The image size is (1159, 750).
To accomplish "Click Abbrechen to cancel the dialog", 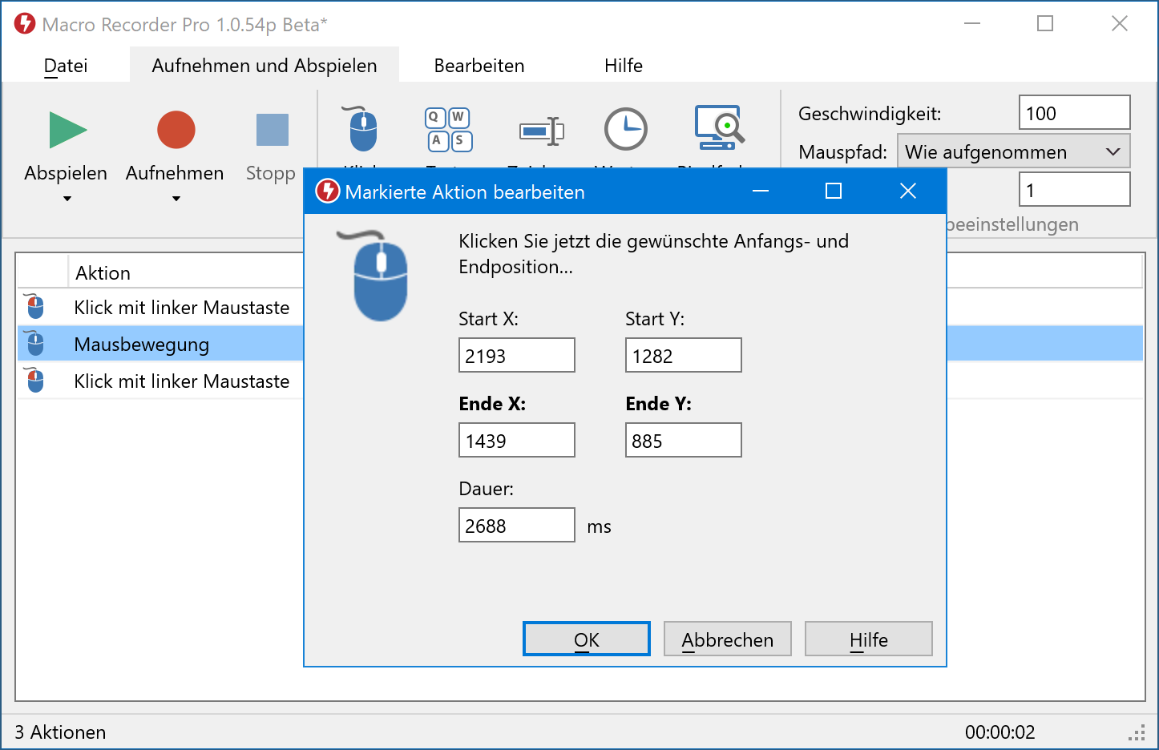I will [x=727, y=639].
